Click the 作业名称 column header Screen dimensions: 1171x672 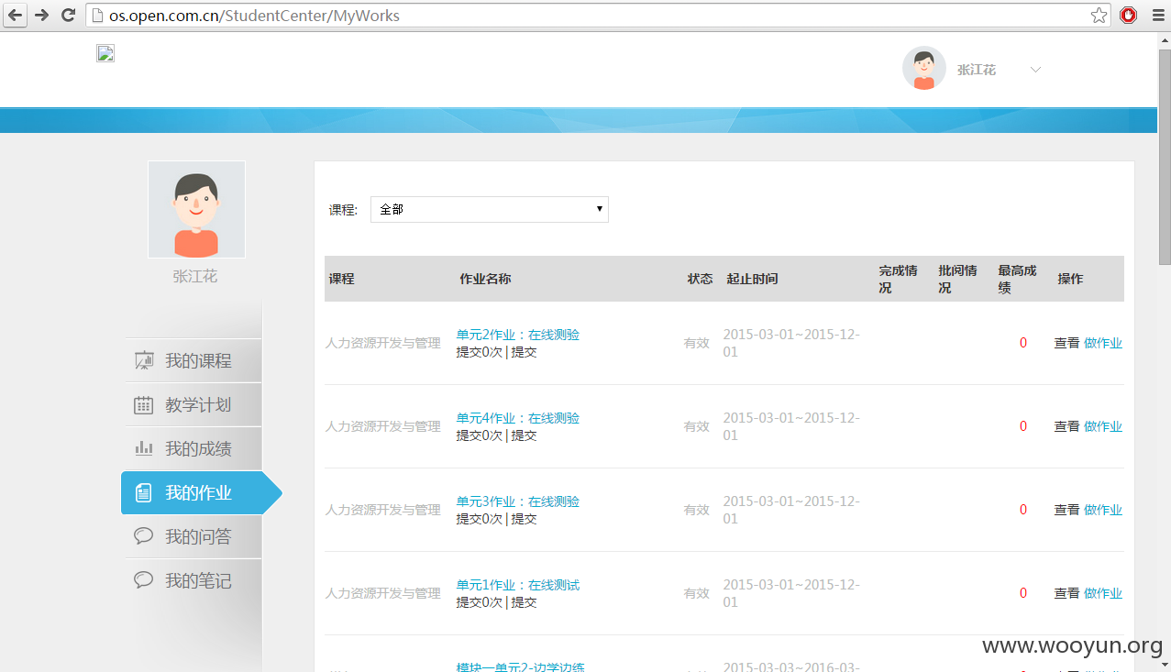tap(485, 279)
